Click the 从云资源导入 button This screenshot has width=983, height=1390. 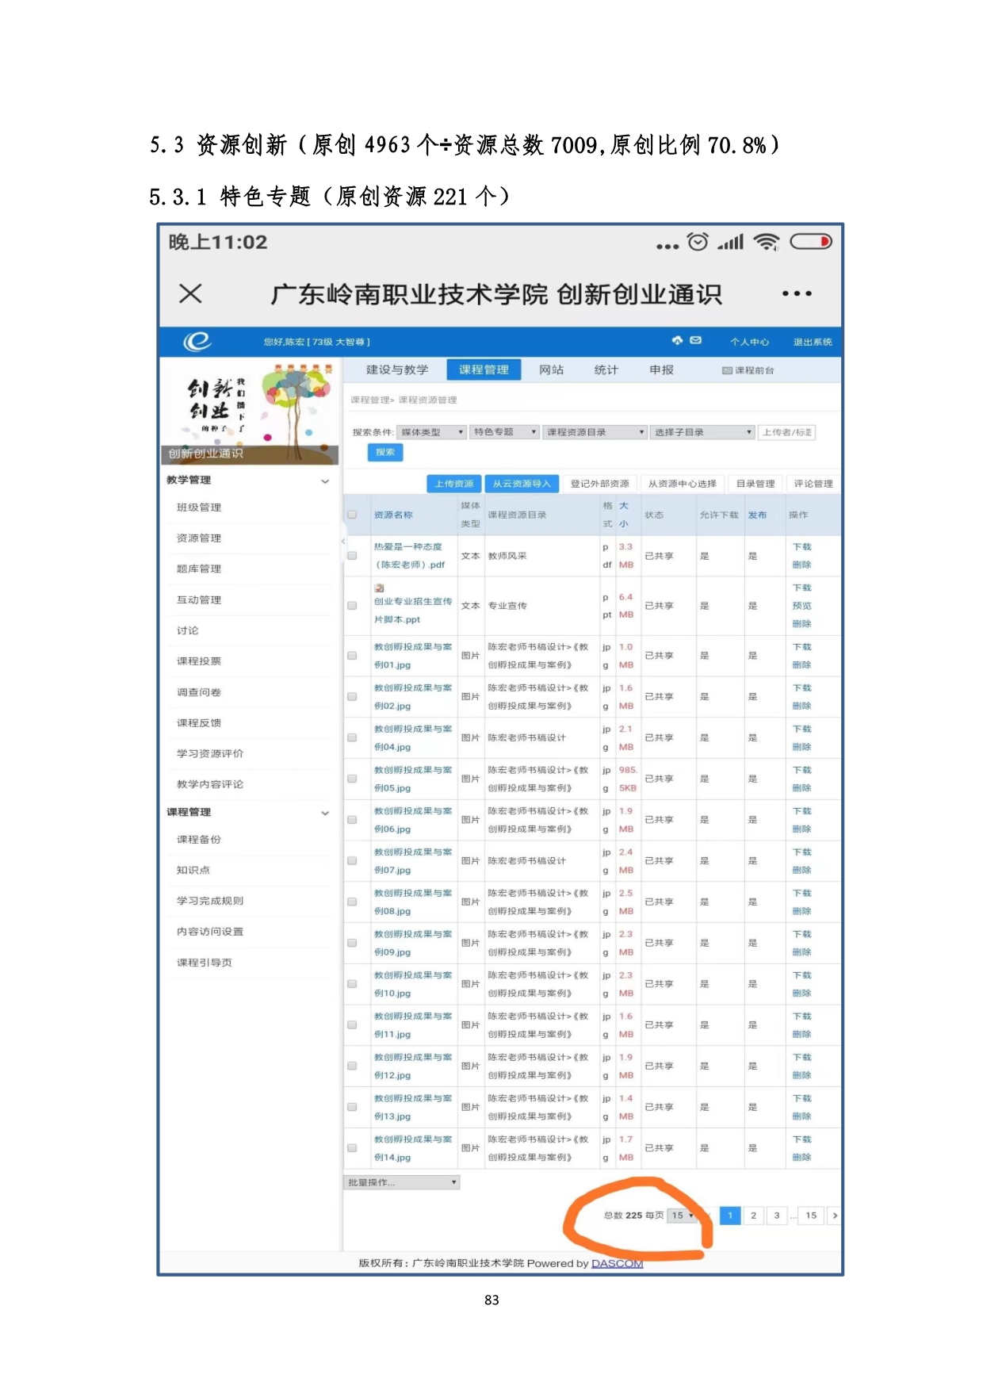tap(522, 484)
